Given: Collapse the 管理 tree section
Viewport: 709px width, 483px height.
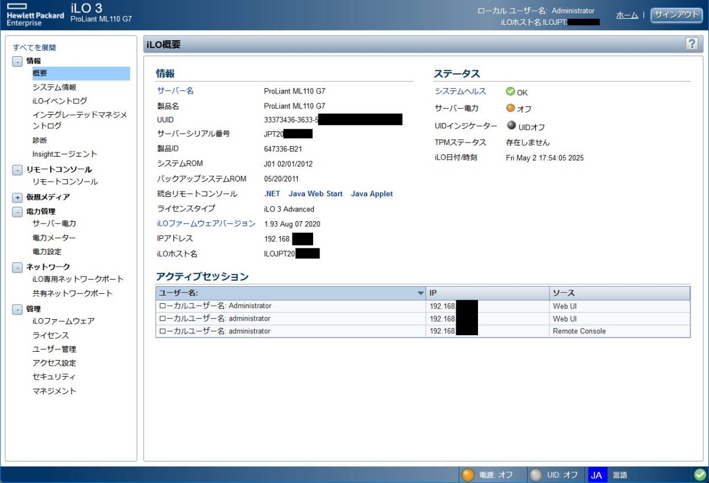Looking at the screenshot, I should [x=18, y=309].
